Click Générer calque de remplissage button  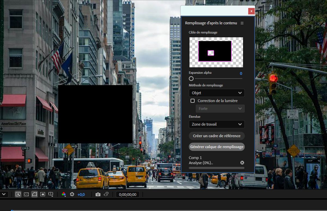(x=217, y=147)
